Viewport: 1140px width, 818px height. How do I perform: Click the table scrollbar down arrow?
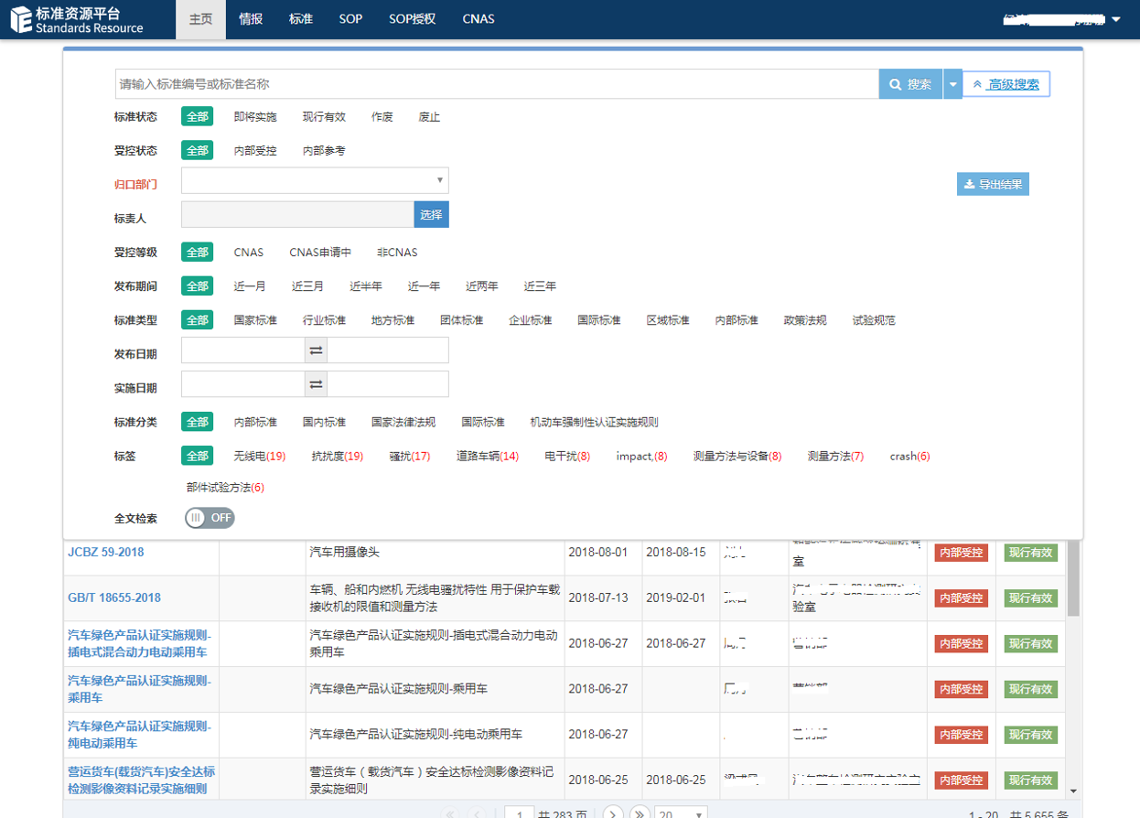coord(1073,791)
